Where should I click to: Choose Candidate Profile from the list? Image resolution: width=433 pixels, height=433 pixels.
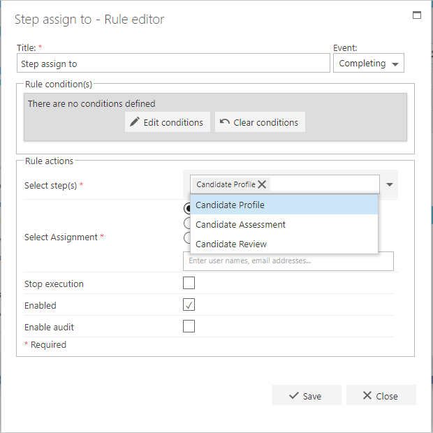(284, 205)
